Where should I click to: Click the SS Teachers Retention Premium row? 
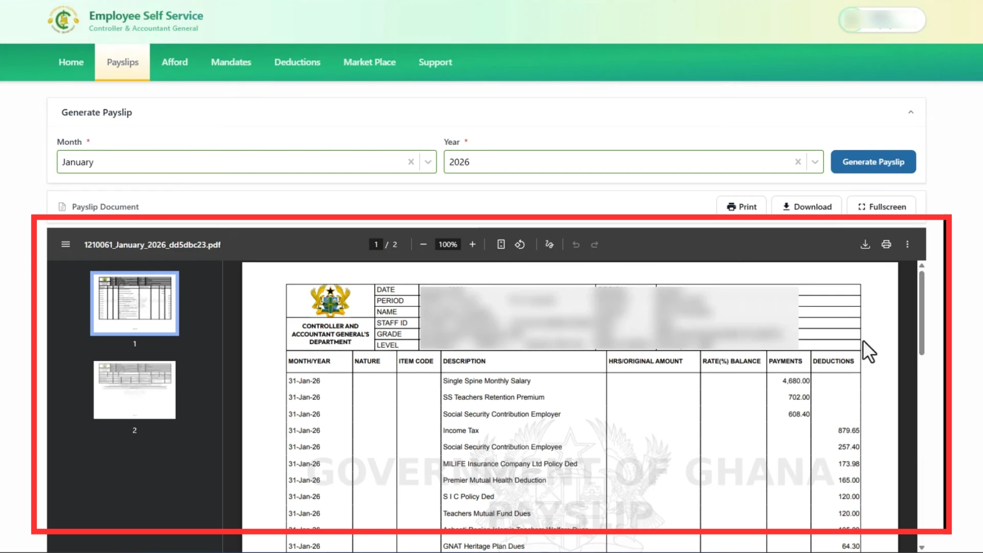point(573,397)
